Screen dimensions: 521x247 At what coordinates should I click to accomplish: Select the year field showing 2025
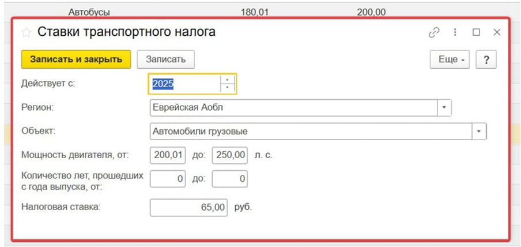[184, 84]
